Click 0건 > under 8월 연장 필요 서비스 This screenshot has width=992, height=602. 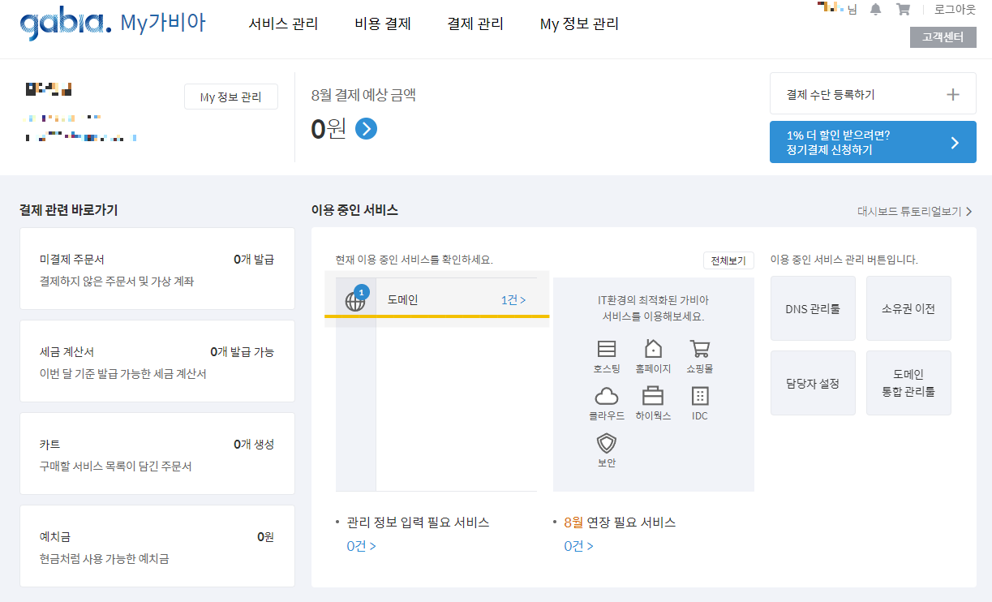pyautogui.click(x=578, y=546)
